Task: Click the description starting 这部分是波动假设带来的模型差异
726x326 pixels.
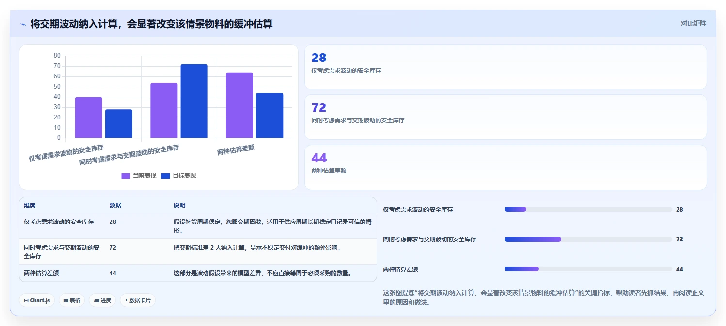Action: pyautogui.click(x=262, y=273)
